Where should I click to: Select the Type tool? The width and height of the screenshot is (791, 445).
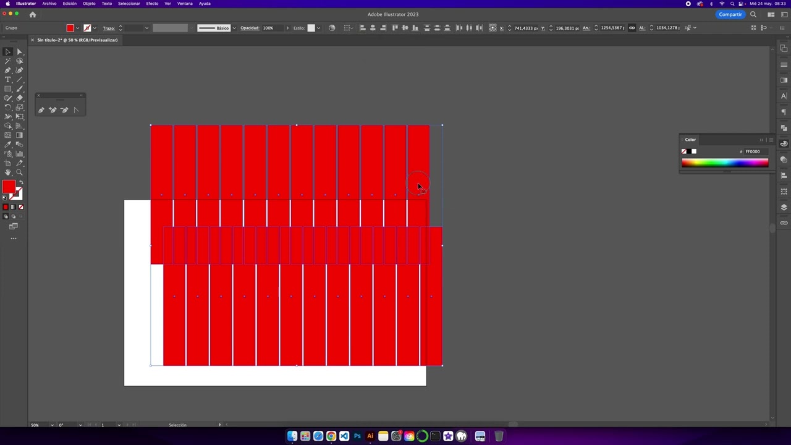click(7, 80)
